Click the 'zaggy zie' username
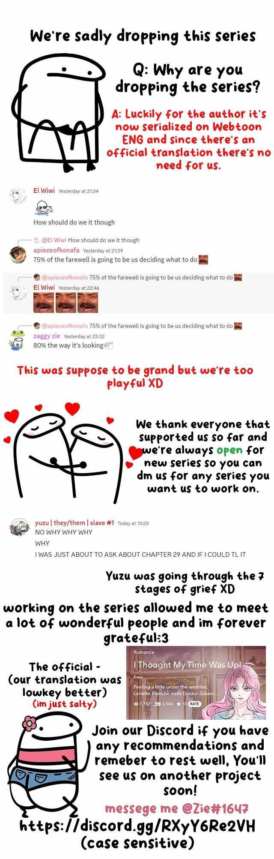Viewport: 274px width, 859px height. (47, 336)
